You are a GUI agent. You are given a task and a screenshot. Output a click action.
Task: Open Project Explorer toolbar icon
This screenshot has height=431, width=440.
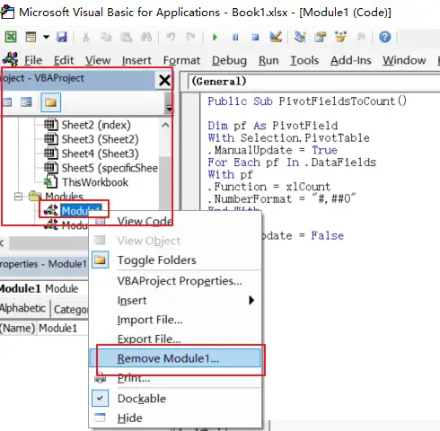[x=300, y=37]
